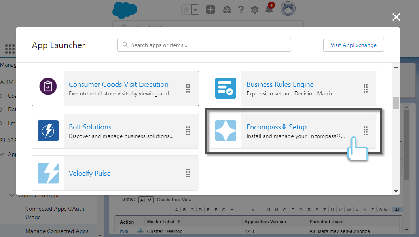Sort by Master Label column header

[161, 222]
